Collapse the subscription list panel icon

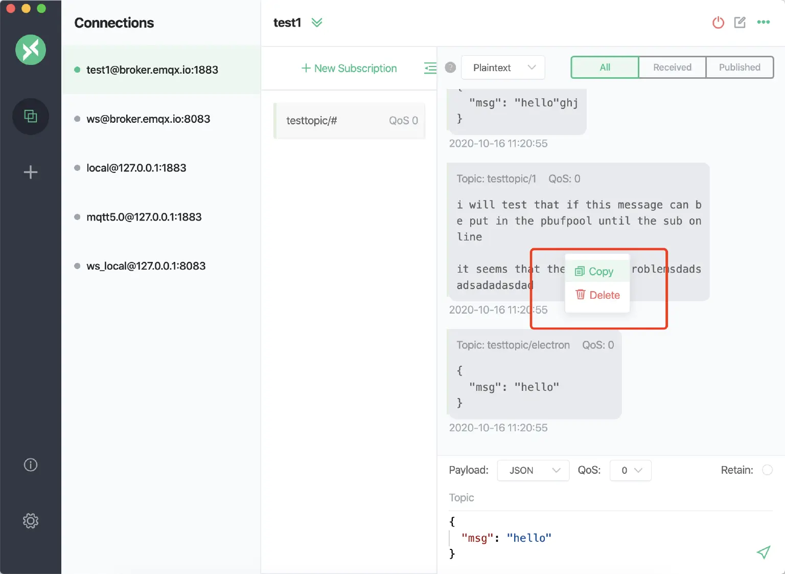(x=430, y=68)
